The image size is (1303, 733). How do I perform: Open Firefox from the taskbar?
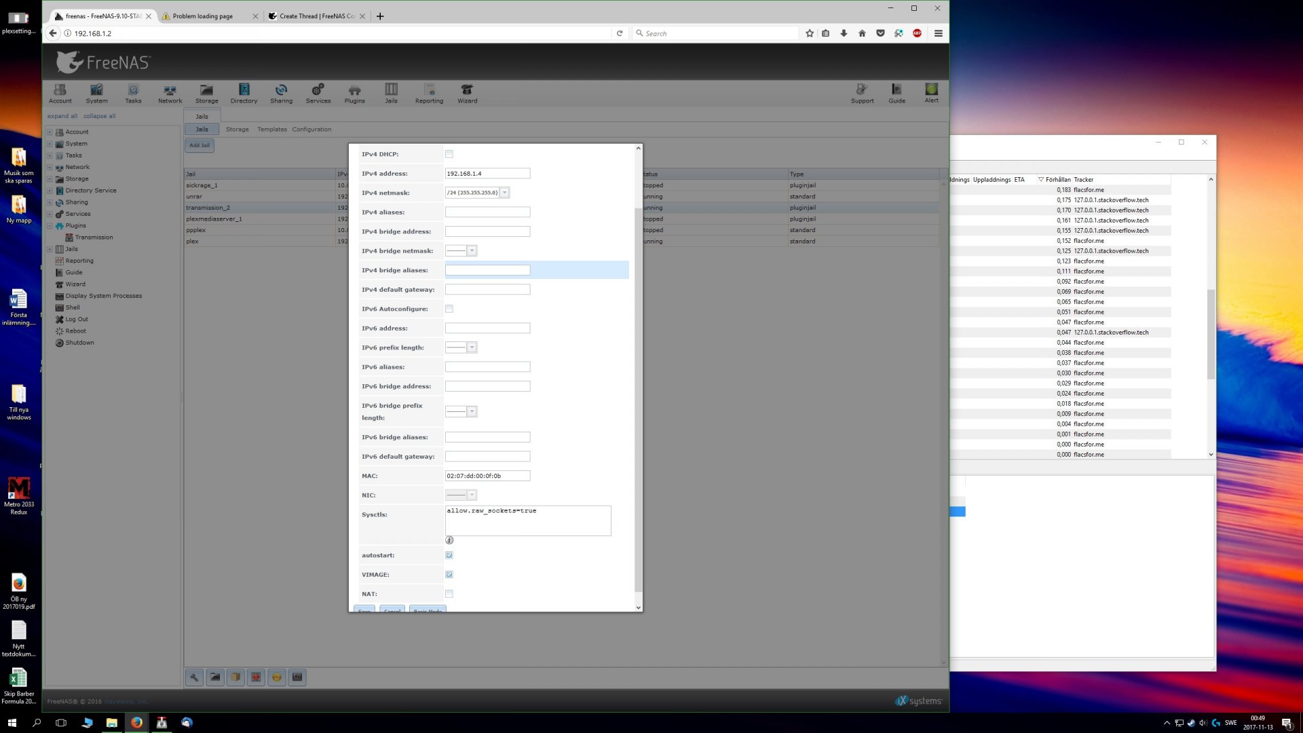tap(136, 722)
